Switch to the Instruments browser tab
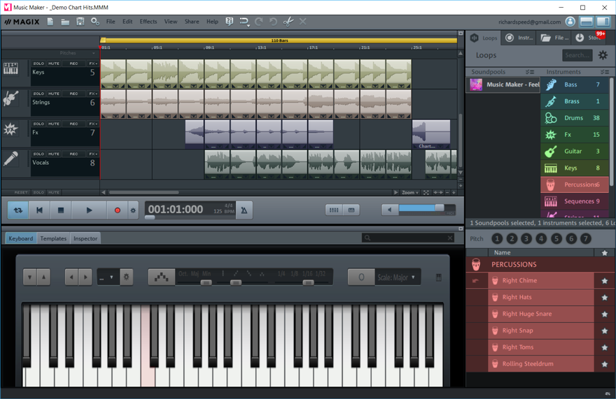This screenshot has width=616, height=399. tap(519, 38)
